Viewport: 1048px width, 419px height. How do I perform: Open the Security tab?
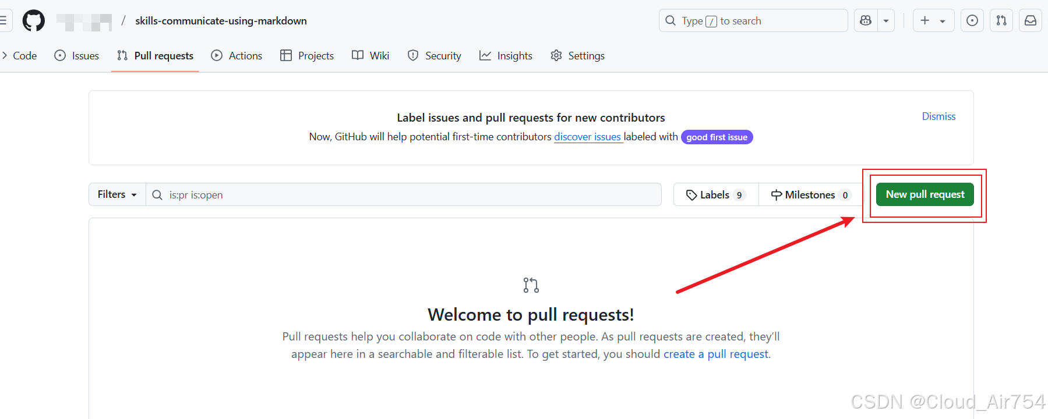[435, 56]
